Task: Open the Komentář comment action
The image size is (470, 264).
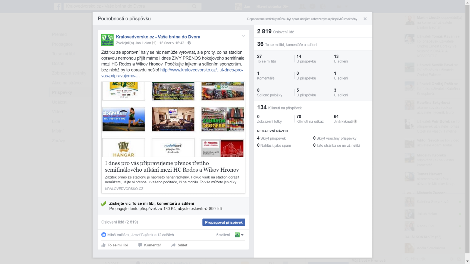Action: (150, 245)
